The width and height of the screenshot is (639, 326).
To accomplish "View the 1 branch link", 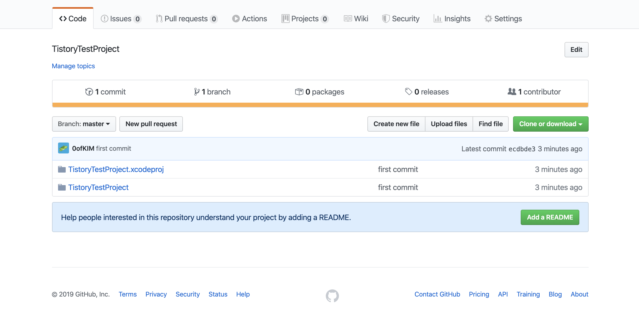I will point(212,92).
